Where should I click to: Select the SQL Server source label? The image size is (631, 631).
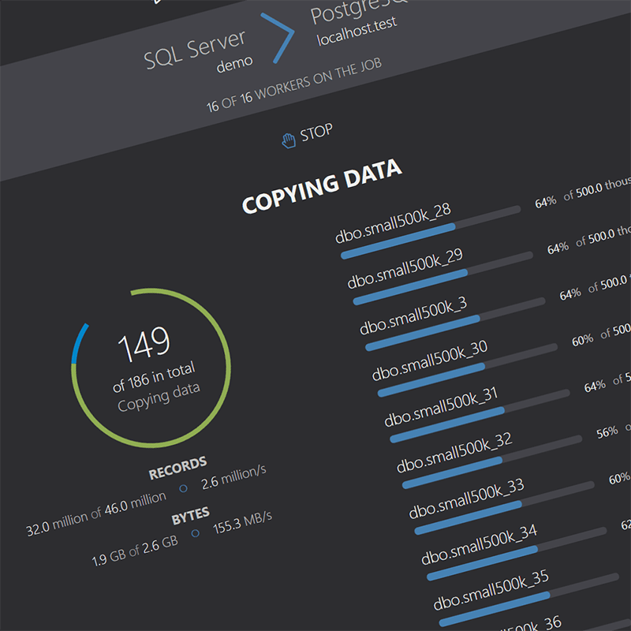point(196,49)
